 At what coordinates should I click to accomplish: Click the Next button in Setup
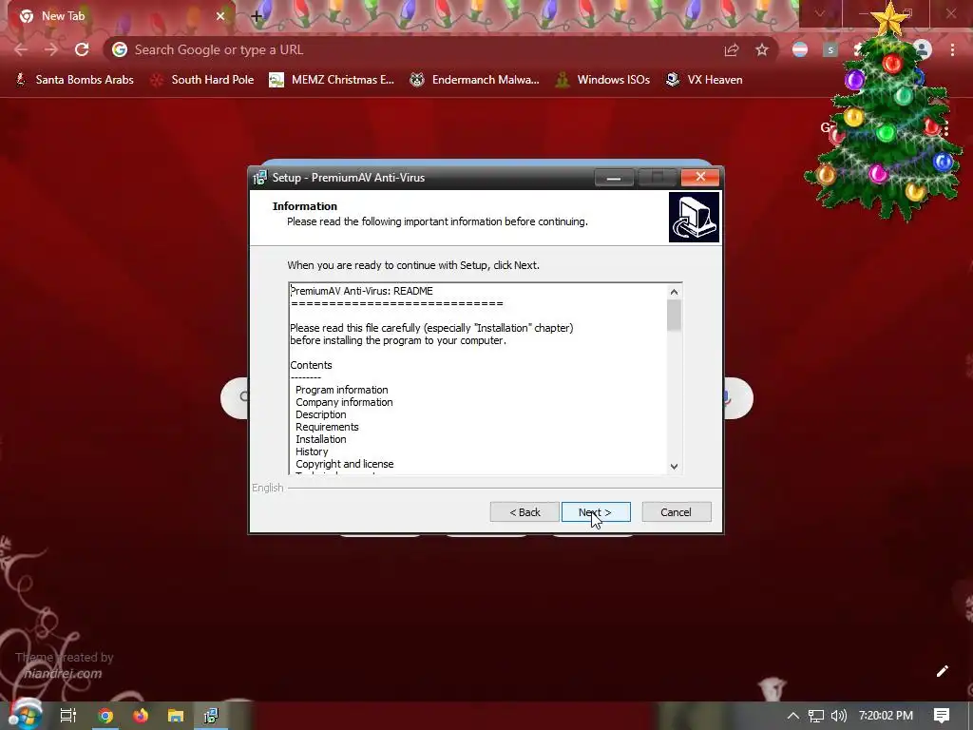(596, 512)
